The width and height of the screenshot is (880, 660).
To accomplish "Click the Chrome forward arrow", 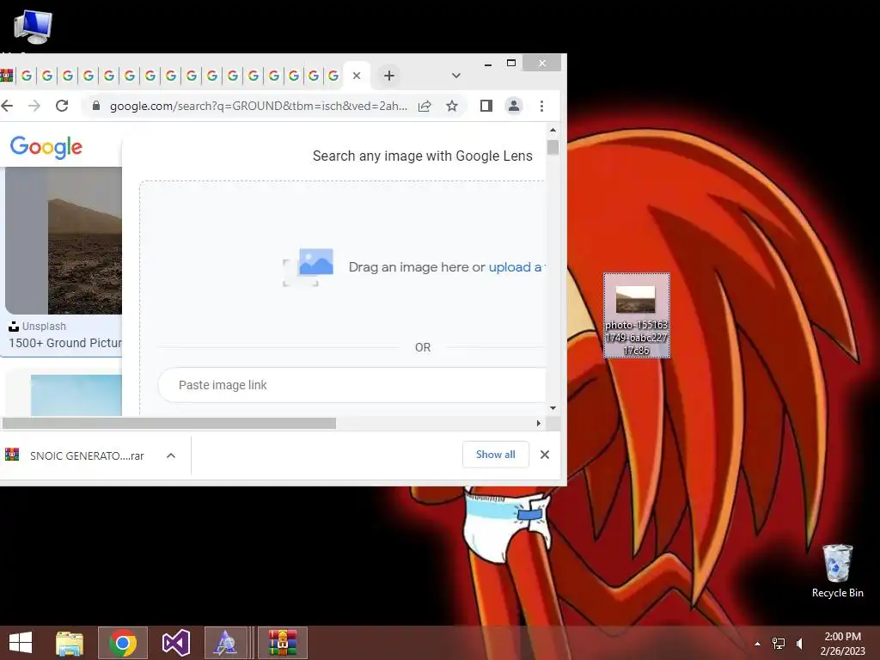I will (34, 106).
